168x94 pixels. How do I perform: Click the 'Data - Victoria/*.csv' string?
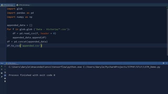[51, 29]
